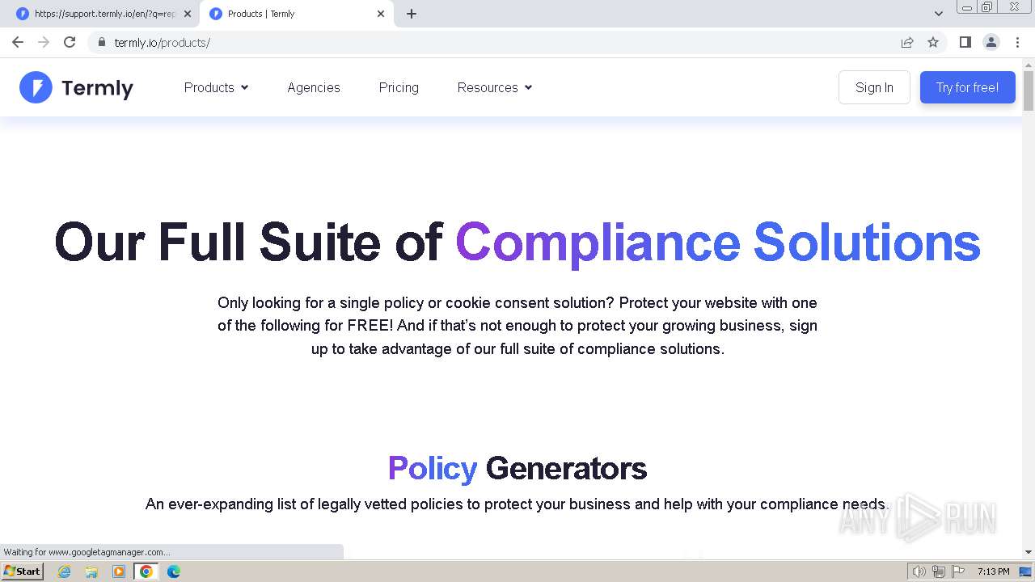Switch to the support.termly.io tab
Viewport: 1035px width, 582px height.
click(x=103, y=14)
